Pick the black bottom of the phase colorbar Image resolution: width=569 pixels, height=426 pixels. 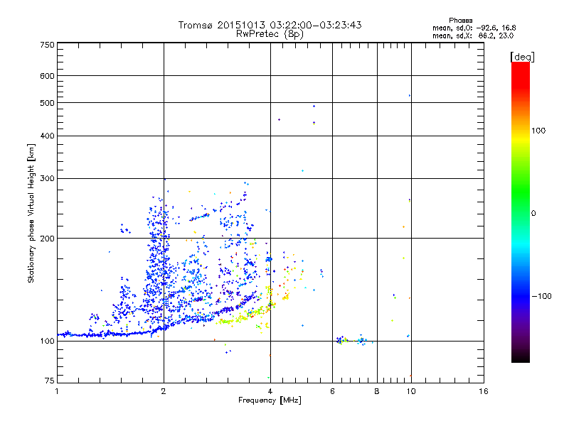click(x=521, y=357)
